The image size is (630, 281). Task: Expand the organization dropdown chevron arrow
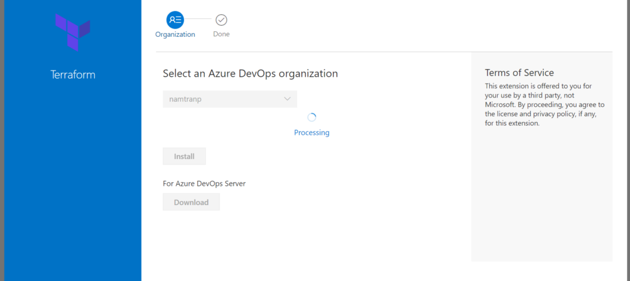coord(287,99)
